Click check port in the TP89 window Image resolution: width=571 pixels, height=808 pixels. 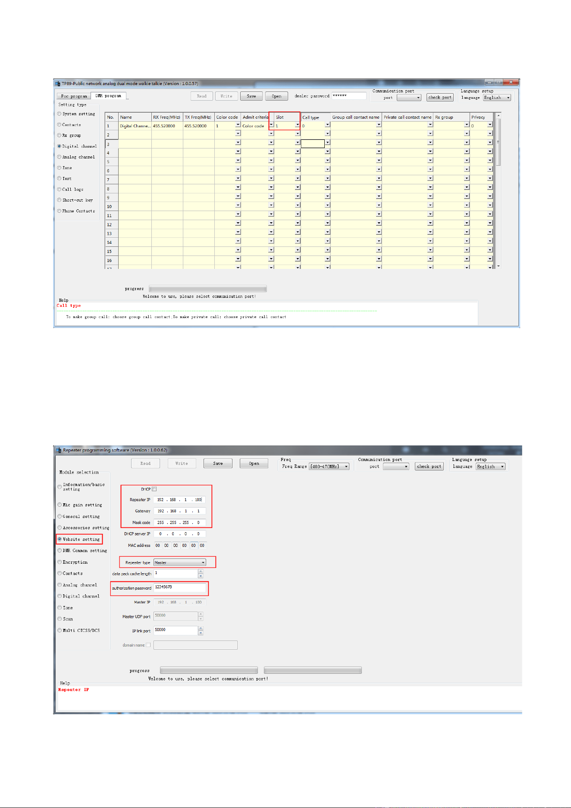point(440,98)
